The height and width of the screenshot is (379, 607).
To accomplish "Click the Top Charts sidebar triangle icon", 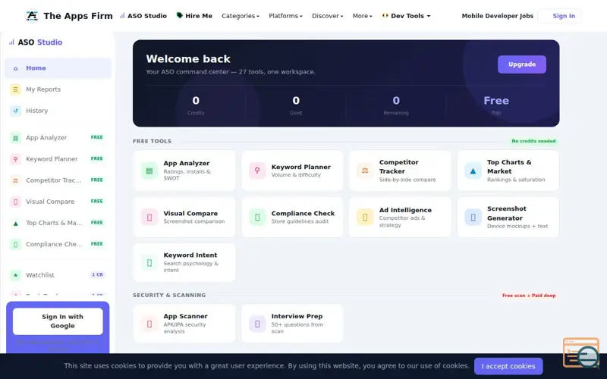I will pos(15,223).
